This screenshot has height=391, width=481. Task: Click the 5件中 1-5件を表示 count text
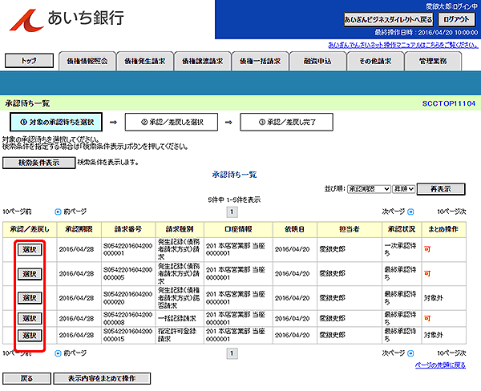coord(234,200)
